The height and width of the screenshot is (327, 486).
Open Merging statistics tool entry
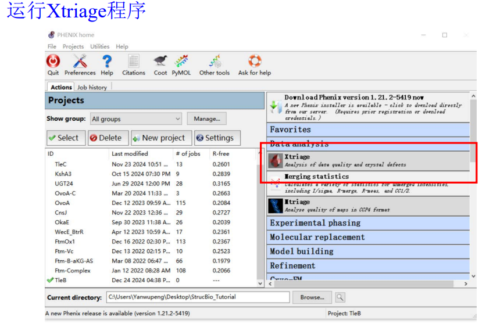(x=368, y=184)
